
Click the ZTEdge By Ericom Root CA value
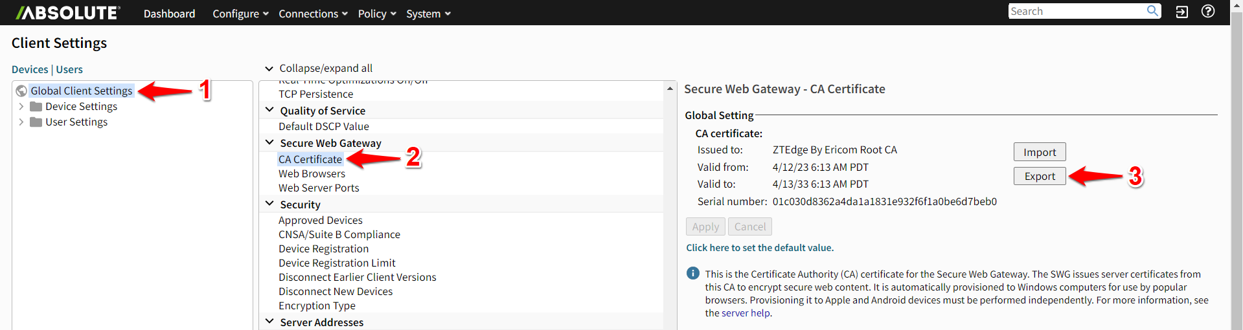(835, 150)
